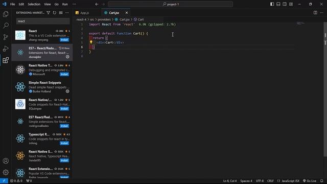The height and width of the screenshot is (184, 327).
Task: Click the lightbulb code action icon
Action: coord(91,42)
